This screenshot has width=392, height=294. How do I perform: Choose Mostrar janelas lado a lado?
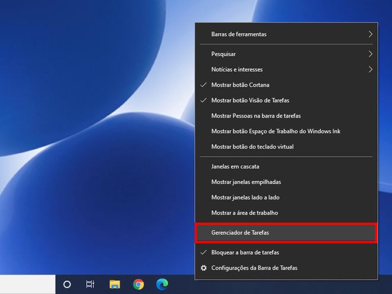tap(286, 198)
